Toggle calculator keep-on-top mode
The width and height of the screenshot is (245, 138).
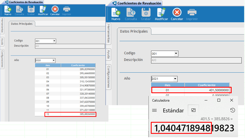coord(193,110)
